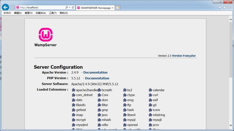Click the puzzle icon beside fileinfo
Image resolution: width=234 pixels, height=131 pixels.
pos(74,105)
